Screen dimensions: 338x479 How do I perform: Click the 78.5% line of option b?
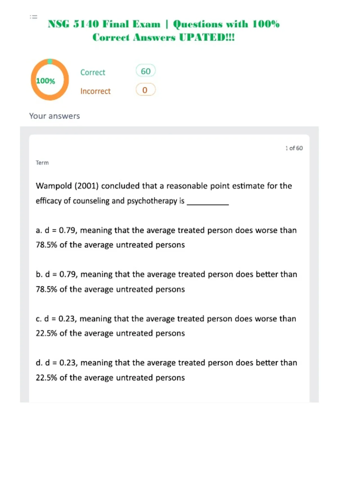(110, 289)
